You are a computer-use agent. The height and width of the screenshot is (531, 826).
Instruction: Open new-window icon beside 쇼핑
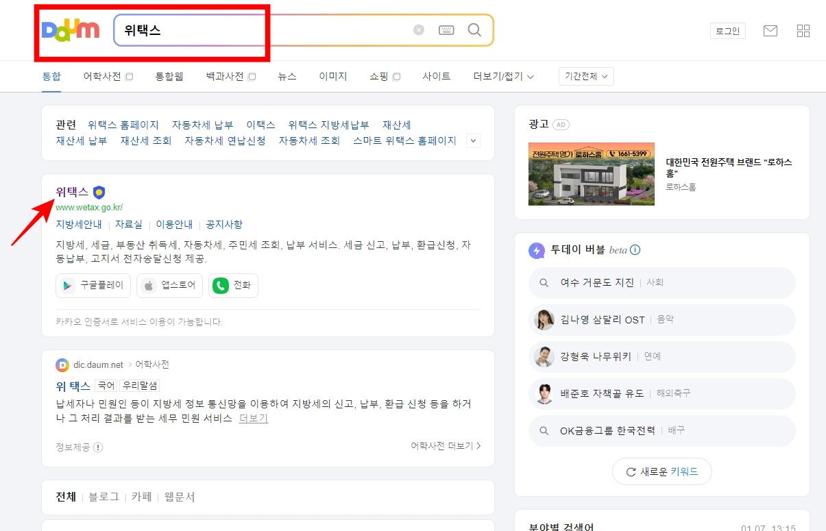click(x=396, y=77)
